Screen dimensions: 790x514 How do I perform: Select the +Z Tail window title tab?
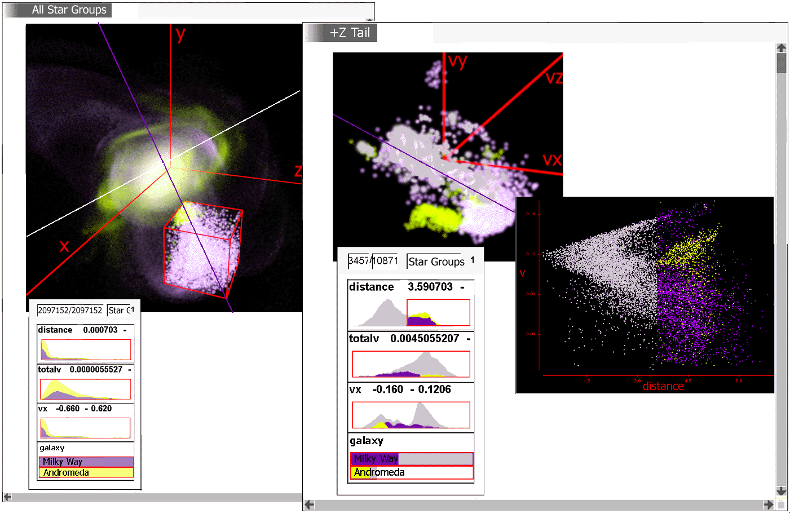350,33
